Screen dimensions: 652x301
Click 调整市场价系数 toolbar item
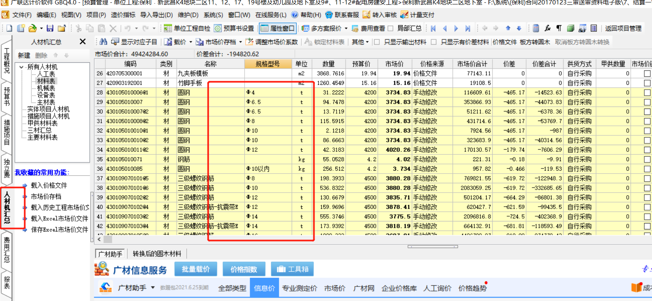[271, 42]
